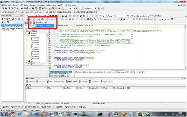
Task: Click the green icon beside Query Viewer filter
Action: 30,85
